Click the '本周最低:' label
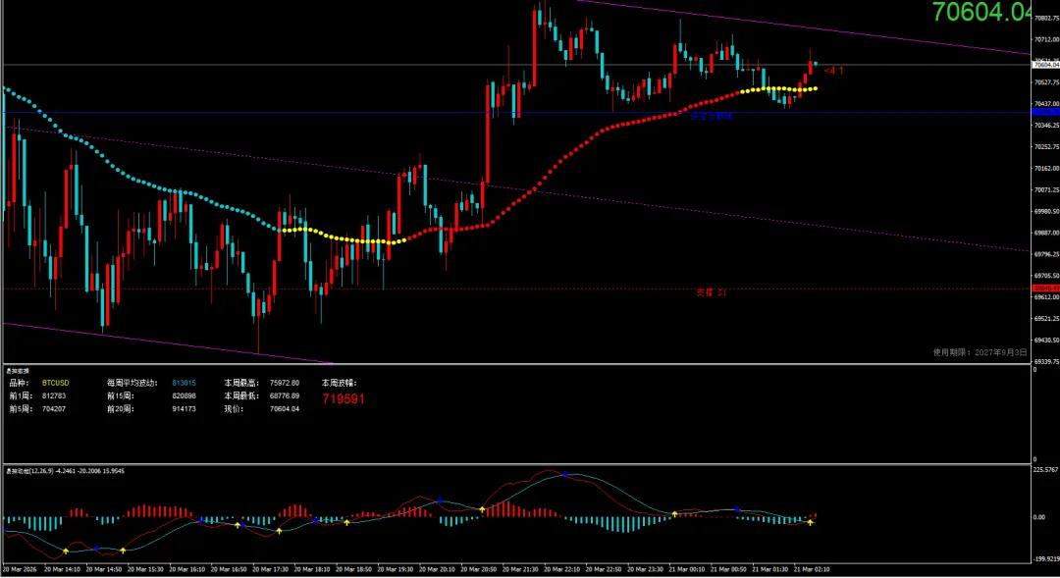 pos(242,396)
